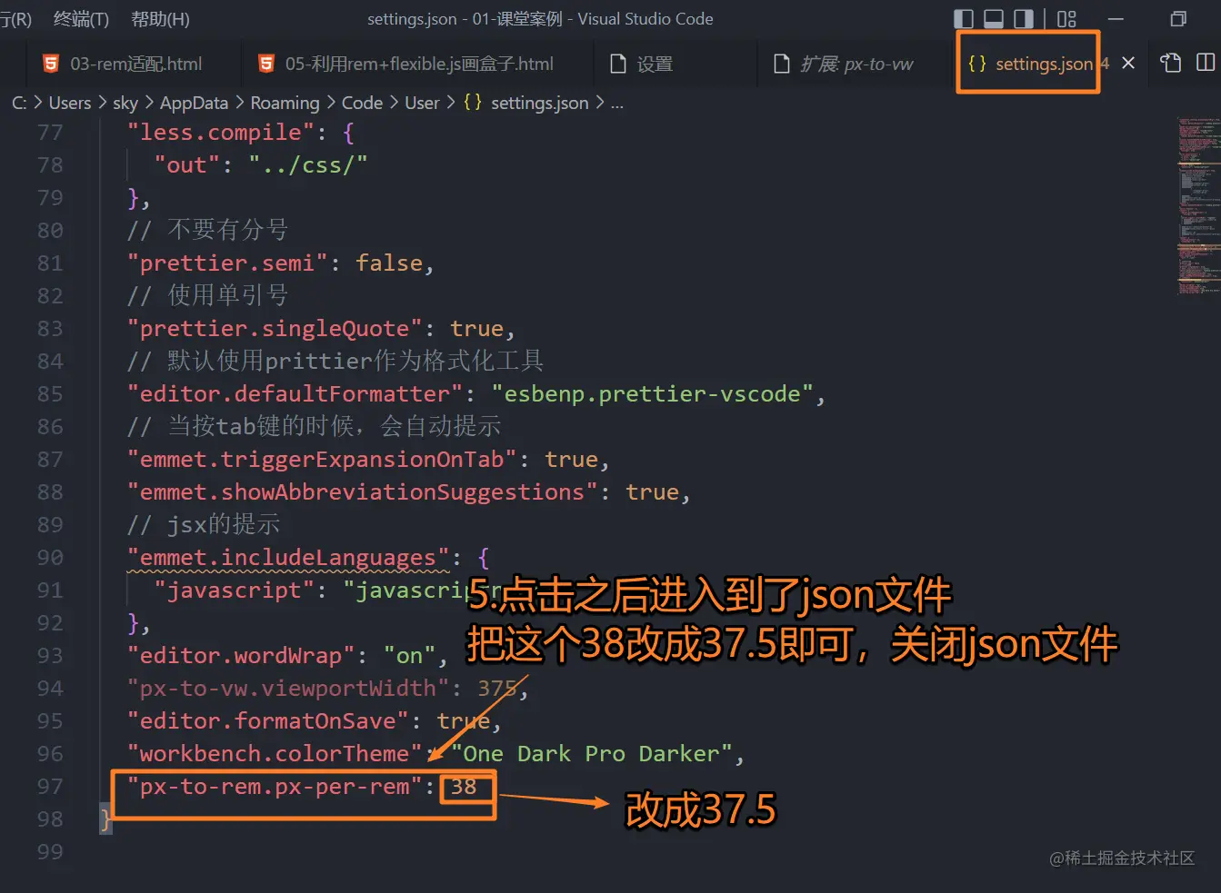Click HTML5 icon of 05-利用rem tab

(x=266, y=64)
